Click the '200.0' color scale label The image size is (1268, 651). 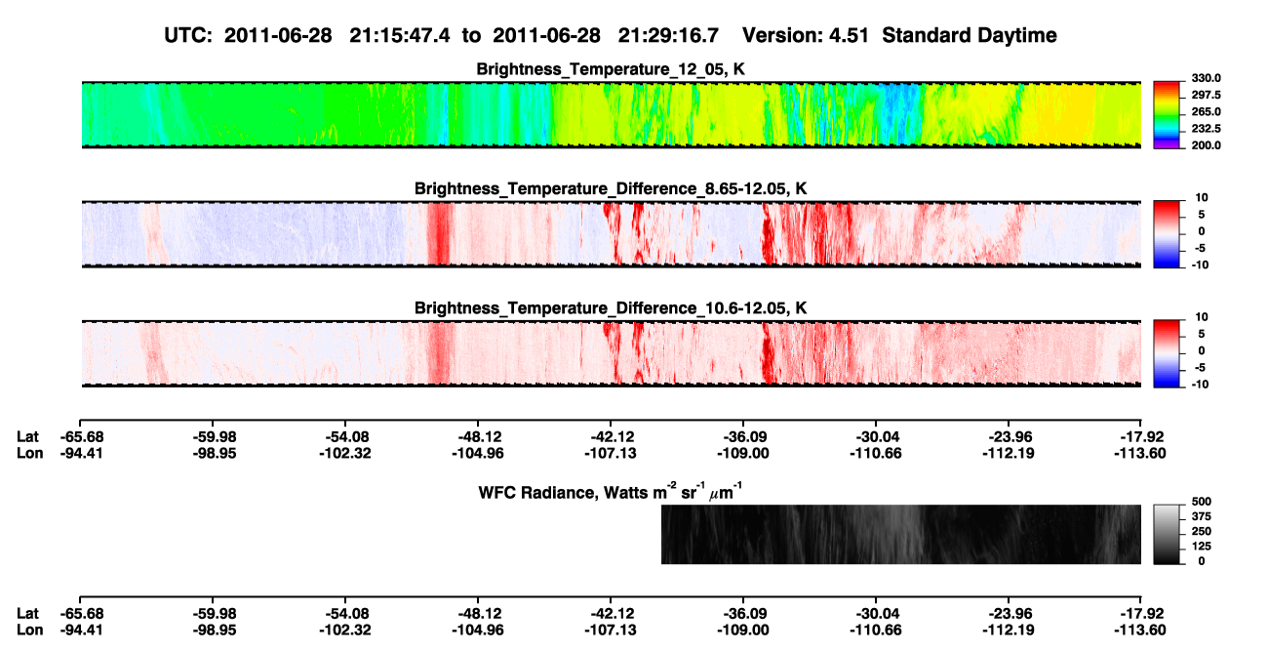tap(1206, 144)
